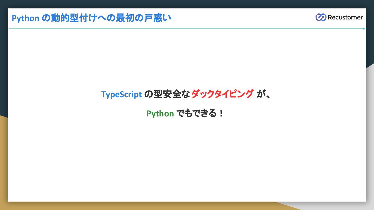The image size is (374, 210).
Task: Click the slide title 'Python の動的型付けへの最初の戸惑い'
Action: 91,18
